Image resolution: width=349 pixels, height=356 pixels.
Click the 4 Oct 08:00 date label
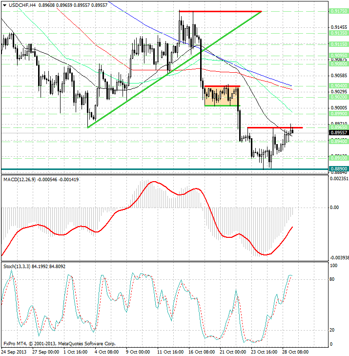click(x=106, y=352)
